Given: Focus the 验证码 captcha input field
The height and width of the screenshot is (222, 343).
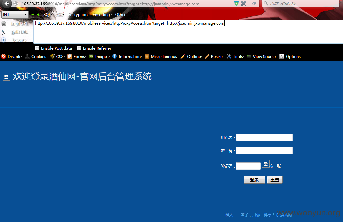Looking at the screenshot, I should click(248, 166).
